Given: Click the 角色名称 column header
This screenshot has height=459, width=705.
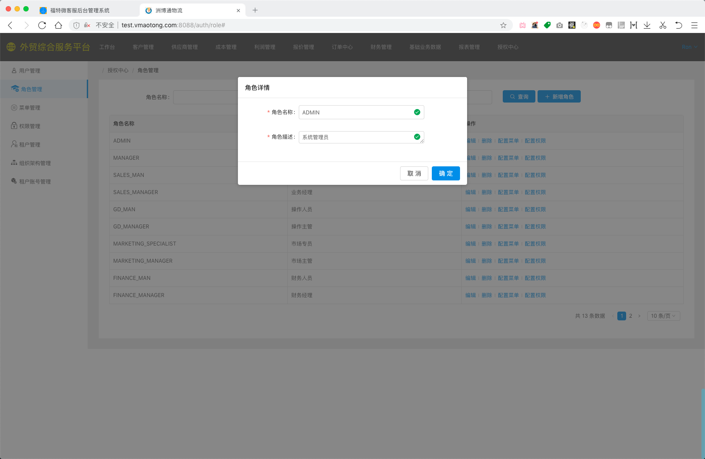Looking at the screenshot, I should 124,124.
